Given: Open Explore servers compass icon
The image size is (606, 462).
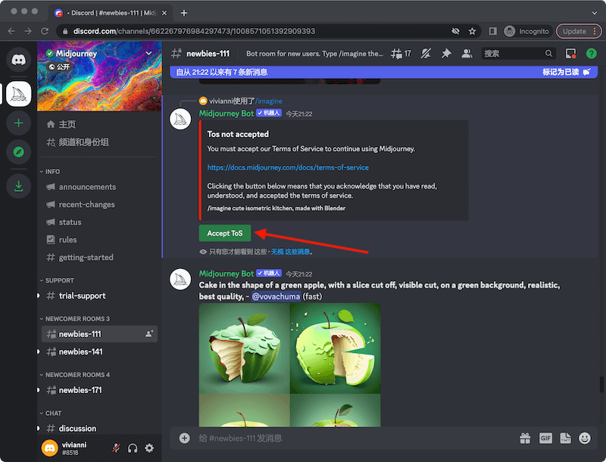Looking at the screenshot, I should (x=18, y=152).
